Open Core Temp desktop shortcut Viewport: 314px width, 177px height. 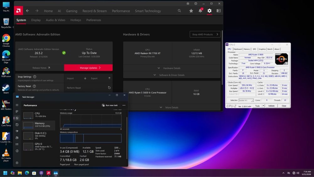tap(6, 121)
